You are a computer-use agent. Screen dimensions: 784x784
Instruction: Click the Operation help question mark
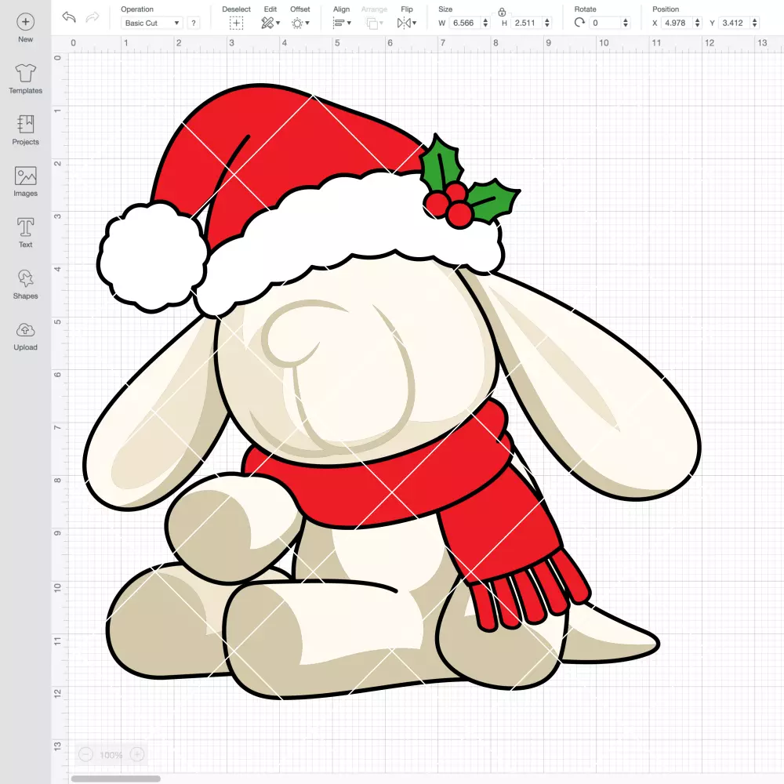pos(194,23)
